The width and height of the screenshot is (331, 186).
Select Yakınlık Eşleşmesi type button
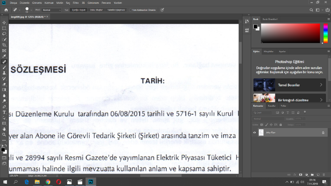116,10
